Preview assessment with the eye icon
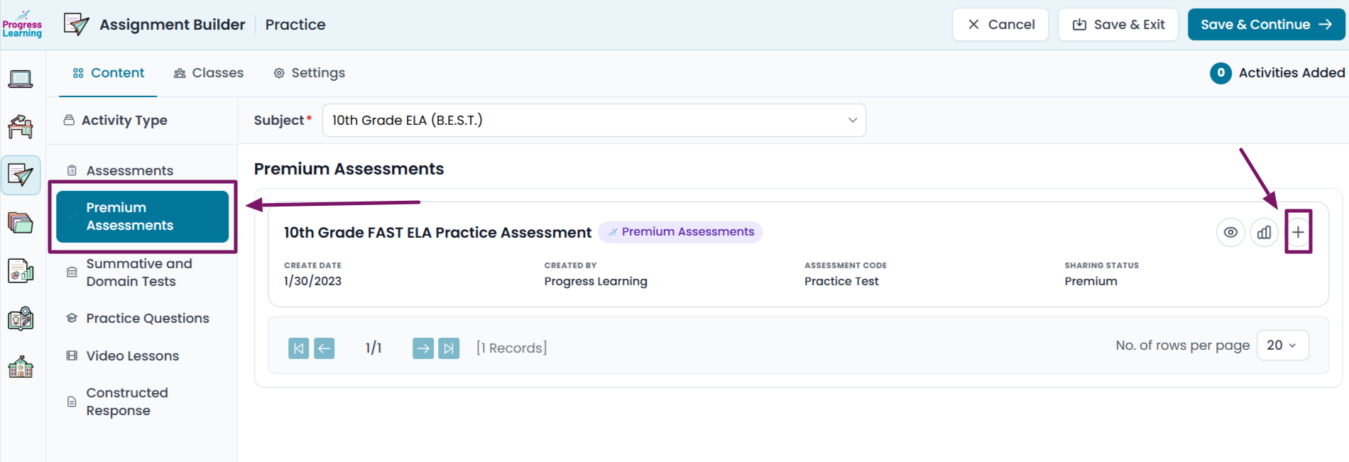The width and height of the screenshot is (1349, 462). point(1231,232)
